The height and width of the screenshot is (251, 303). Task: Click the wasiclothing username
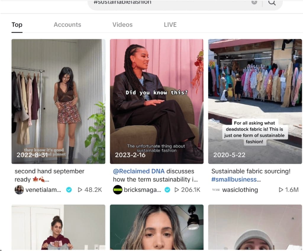(x=240, y=190)
